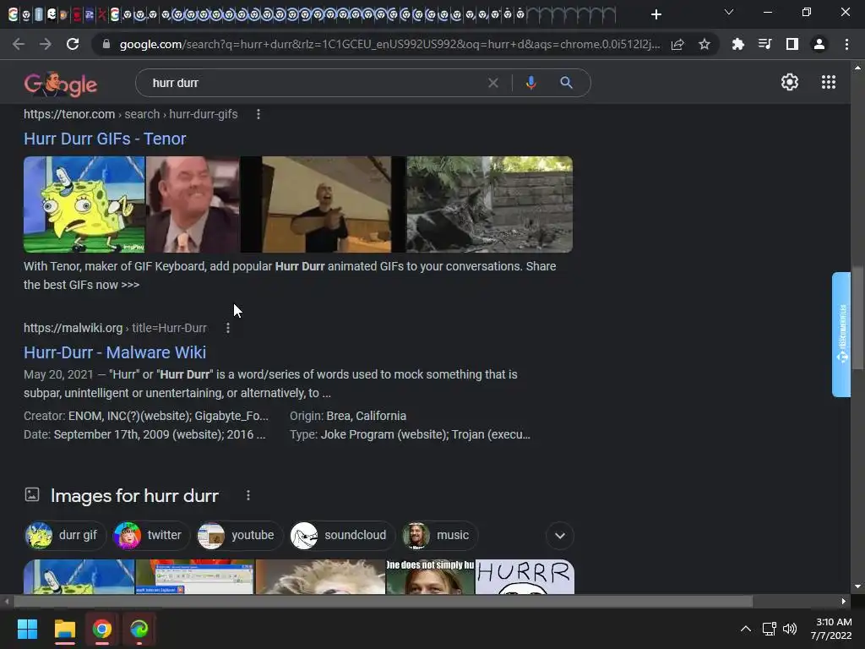This screenshot has height=649, width=865.
Task: Open Images for hurr durr heading
Action: pyautogui.click(x=134, y=495)
